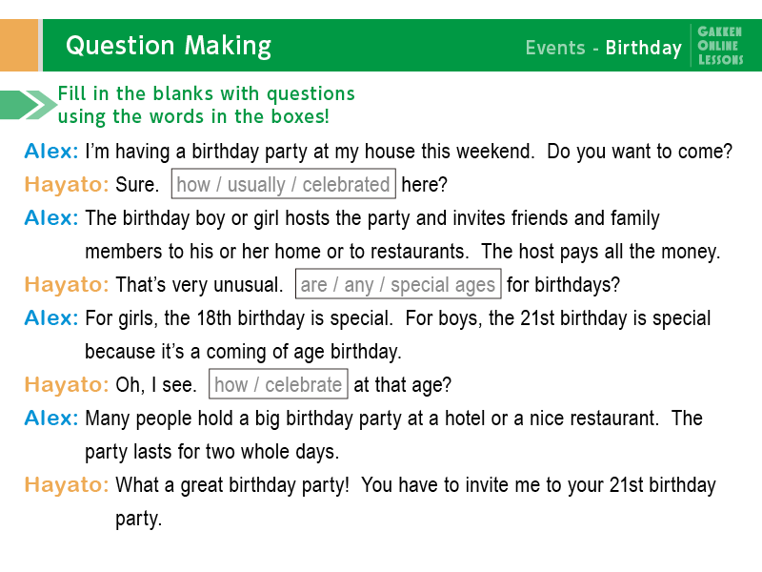Image resolution: width=762 pixels, height=572 pixels.
Task: Click the last 'Hayato:' speaker name
Action: coord(67,485)
